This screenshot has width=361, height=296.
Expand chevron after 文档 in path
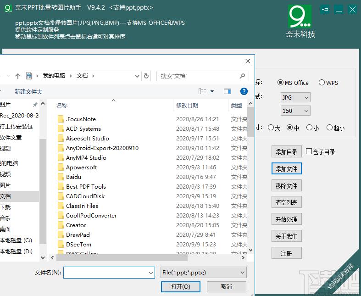(93, 76)
